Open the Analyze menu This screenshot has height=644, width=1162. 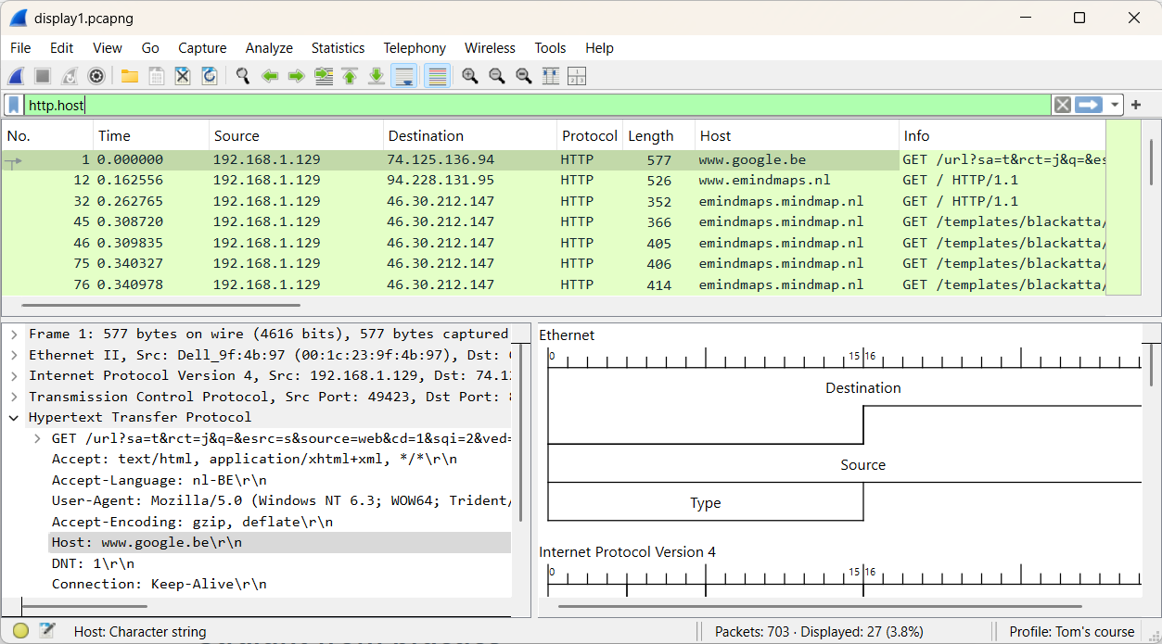click(269, 48)
